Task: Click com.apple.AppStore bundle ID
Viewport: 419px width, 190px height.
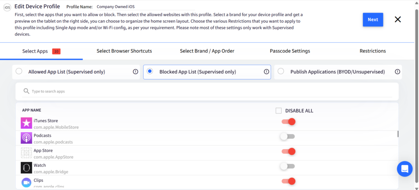Action: (x=54, y=157)
